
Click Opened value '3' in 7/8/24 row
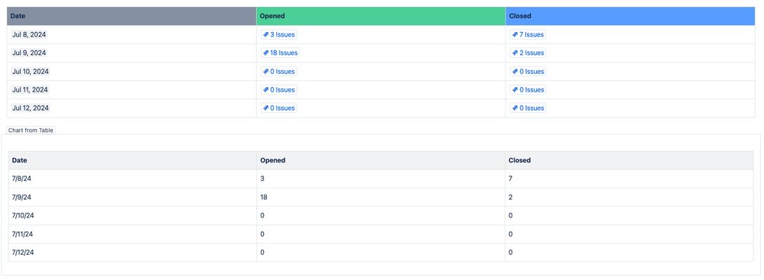click(x=262, y=179)
